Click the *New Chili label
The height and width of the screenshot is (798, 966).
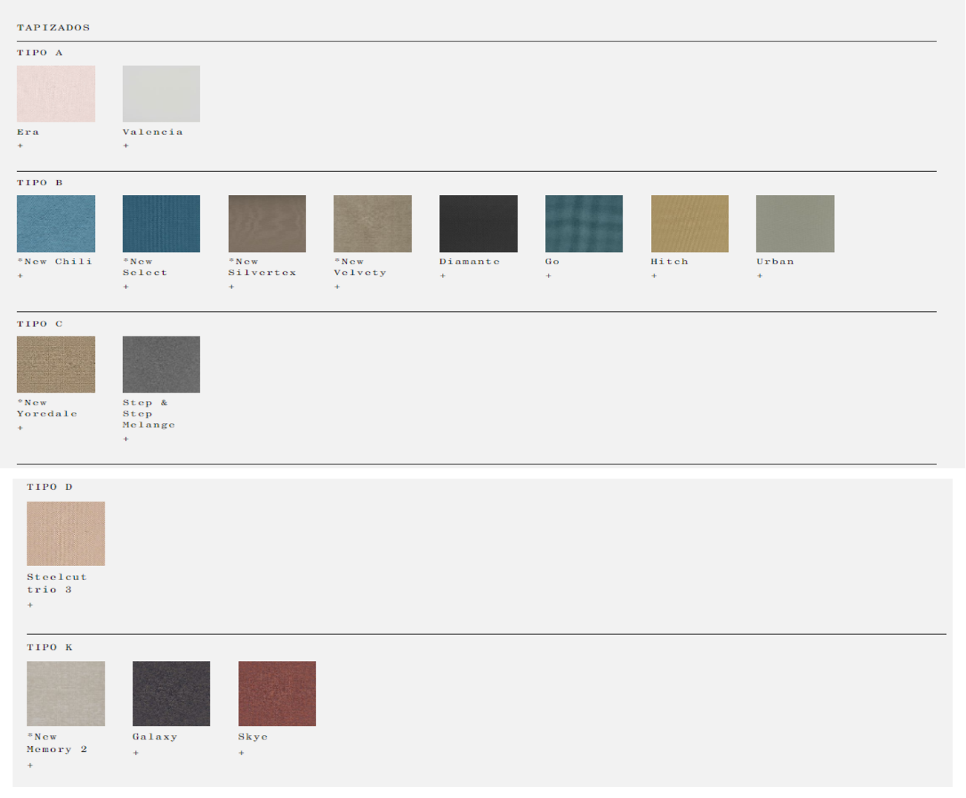point(55,262)
